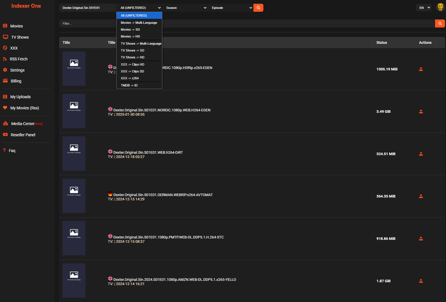Click poster thumbnail of WEB.H264-EGEN release
The height and width of the screenshot is (302, 446).
click(x=74, y=111)
